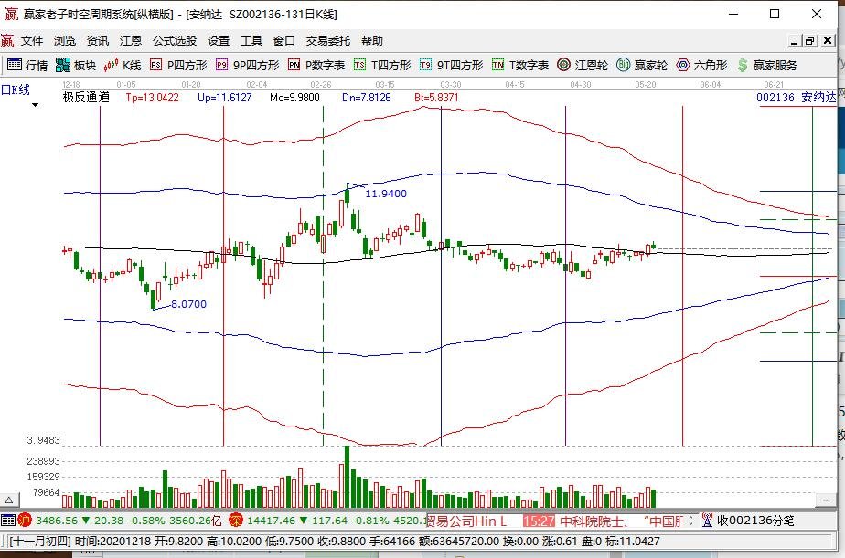
Task: Click the 002136 安纳达 stock name label
Action: tap(796, 97)
